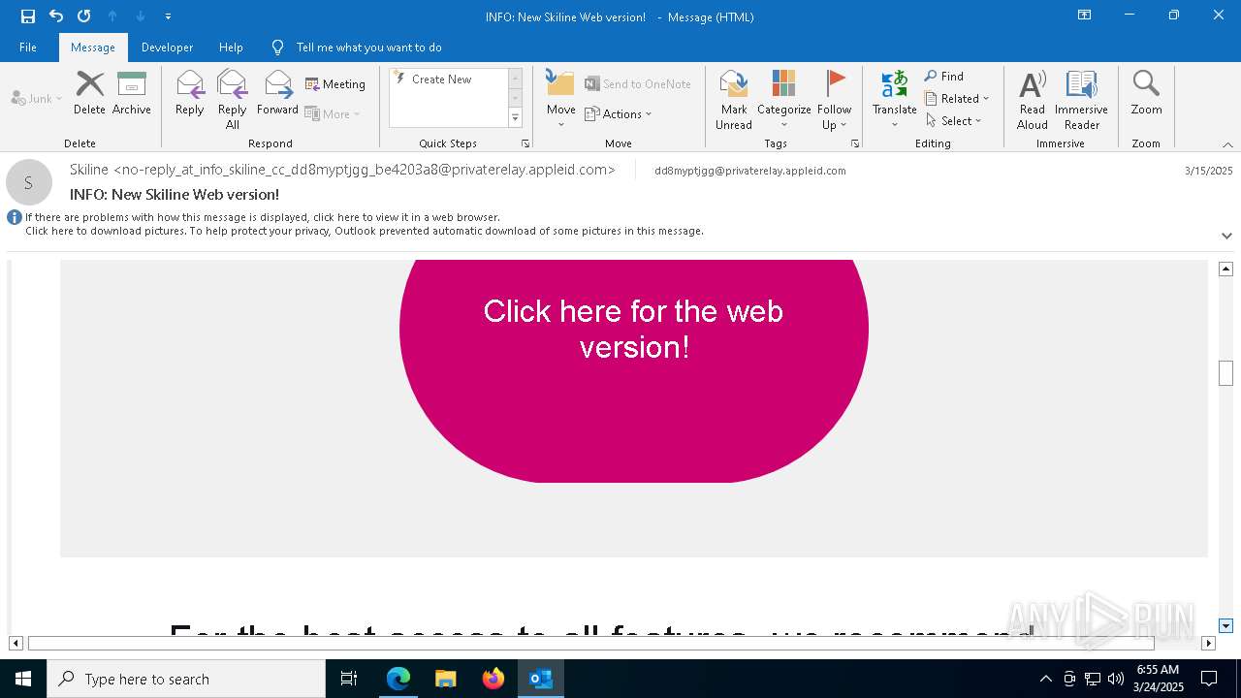
Task: Click Send to OneNote
Action: pyautogui.click(x=638, y=84)
